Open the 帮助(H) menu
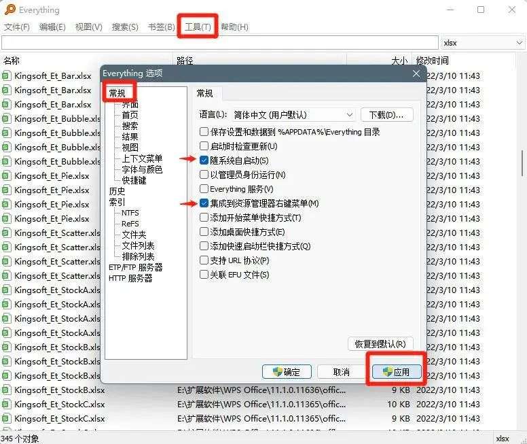527x444 pixels. 234,27
